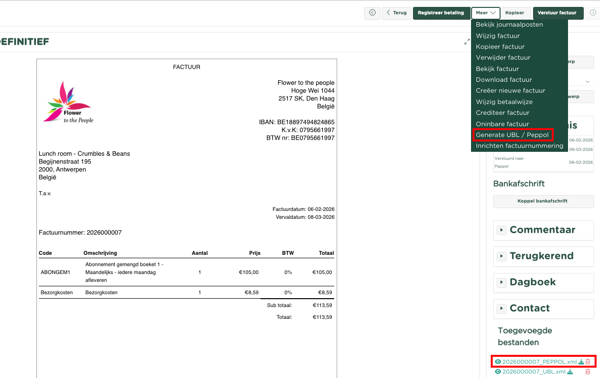This screenshot has width=600, height=378.
Task: Click the Koppel bankafschrift button
Action: (542, 201)
